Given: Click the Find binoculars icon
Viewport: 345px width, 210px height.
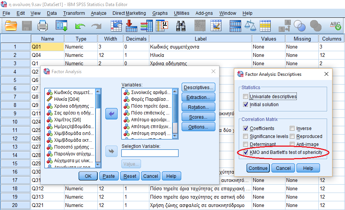Looking at the screenshot, I should point(181,26).
